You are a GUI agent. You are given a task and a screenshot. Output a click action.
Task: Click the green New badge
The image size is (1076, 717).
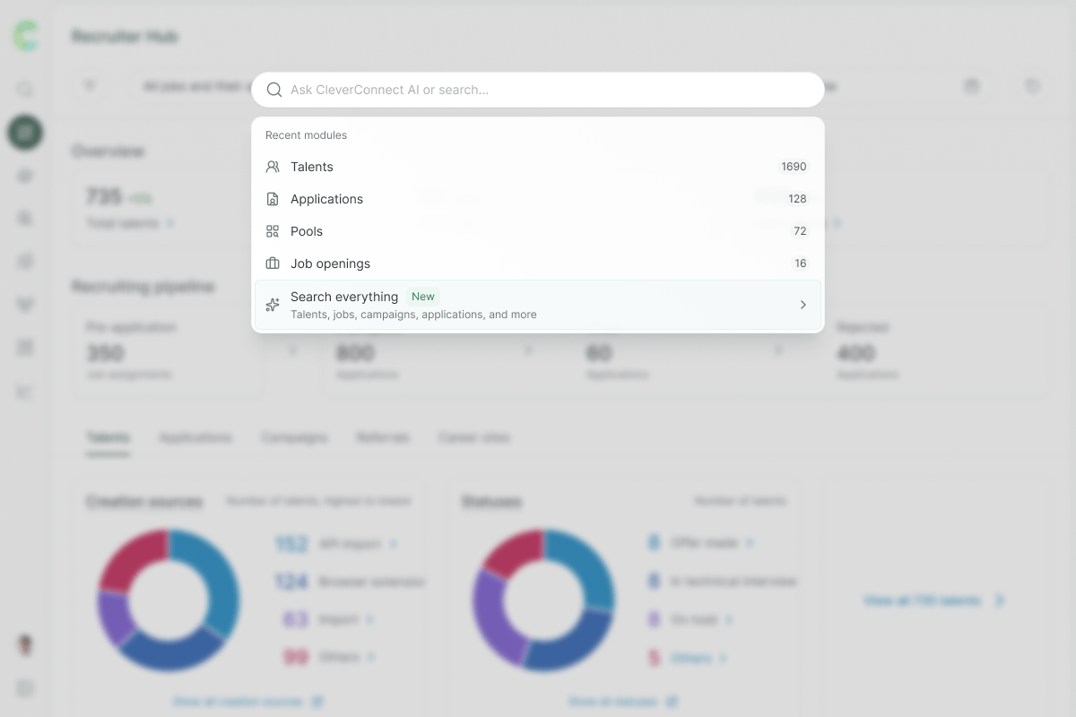(x=423, y=297)
